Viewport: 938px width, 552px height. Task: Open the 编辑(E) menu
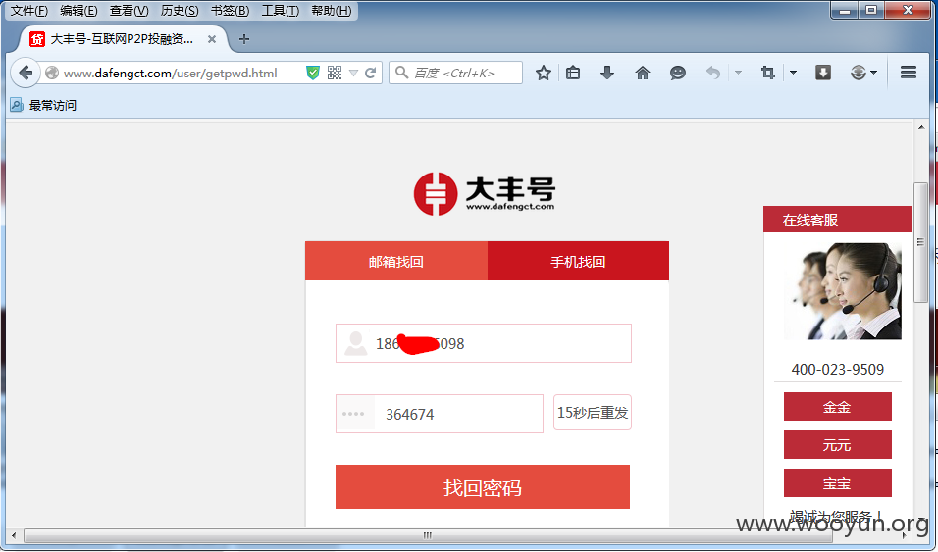78,10
